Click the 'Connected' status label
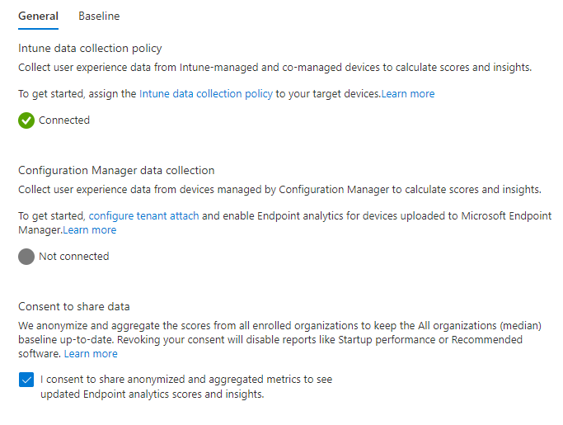The width and height of the screenshot is (563, 425). point(64,120)
